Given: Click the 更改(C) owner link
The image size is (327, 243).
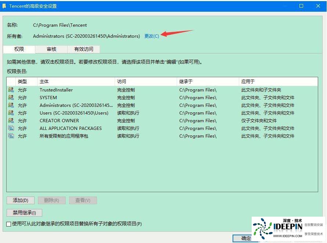Looking at the screenshot, I should (x=152, y=36).
